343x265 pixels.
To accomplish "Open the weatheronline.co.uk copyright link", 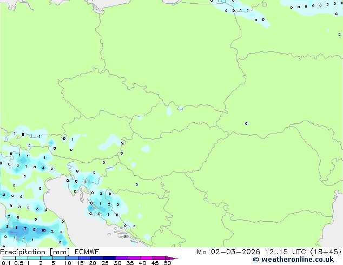I will [293, 260].
